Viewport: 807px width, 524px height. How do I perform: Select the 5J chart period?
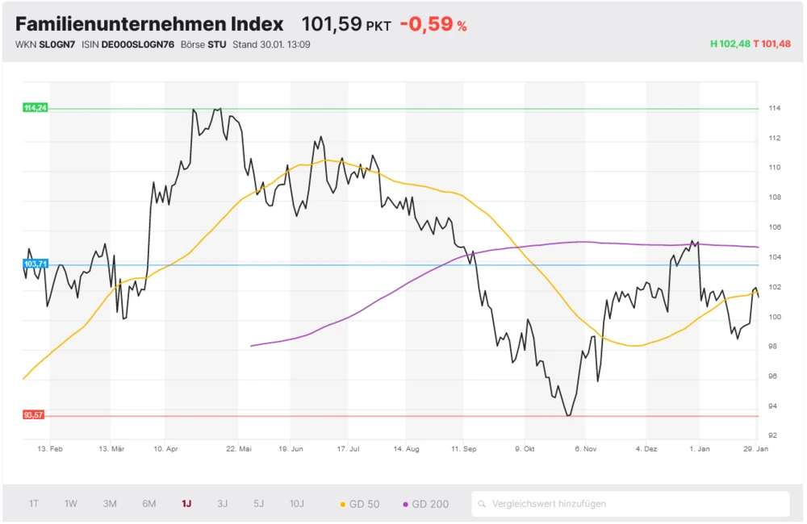click(258, 503)
